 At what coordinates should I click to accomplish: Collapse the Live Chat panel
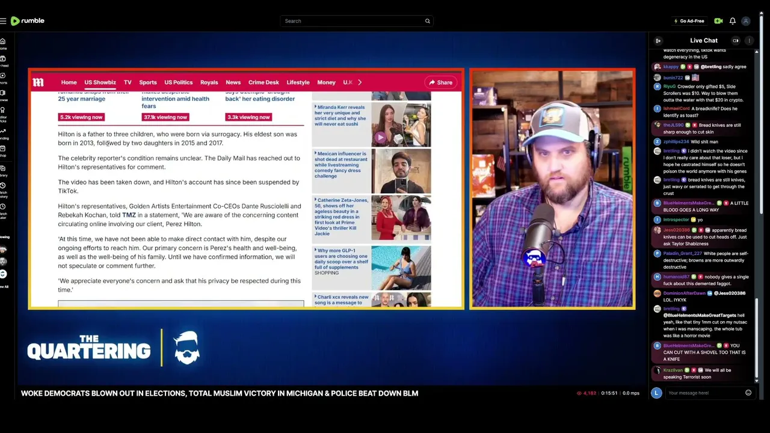pyautogui.click(x=658, y=41)
